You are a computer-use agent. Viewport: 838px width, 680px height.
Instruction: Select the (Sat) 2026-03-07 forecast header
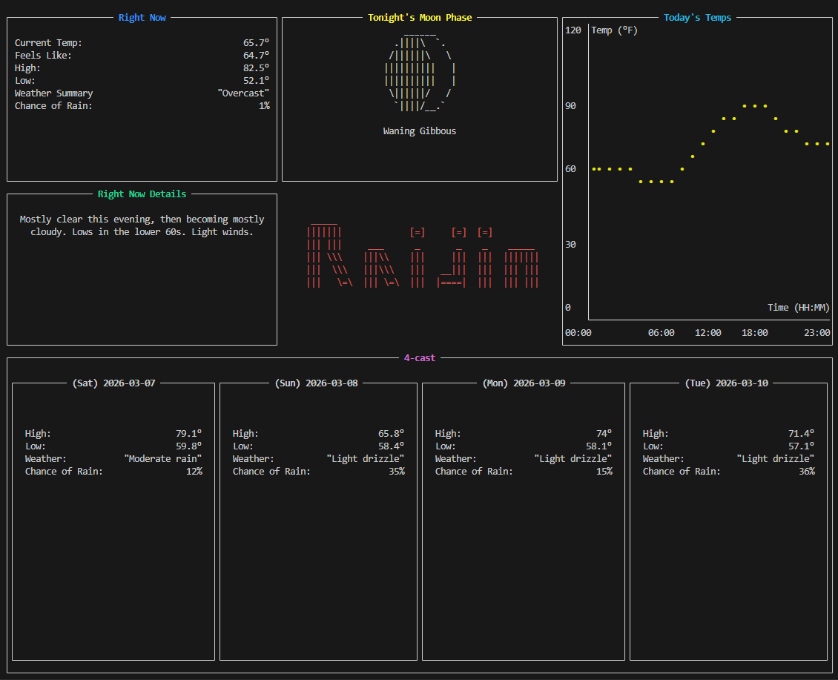(x=113, y=383)
